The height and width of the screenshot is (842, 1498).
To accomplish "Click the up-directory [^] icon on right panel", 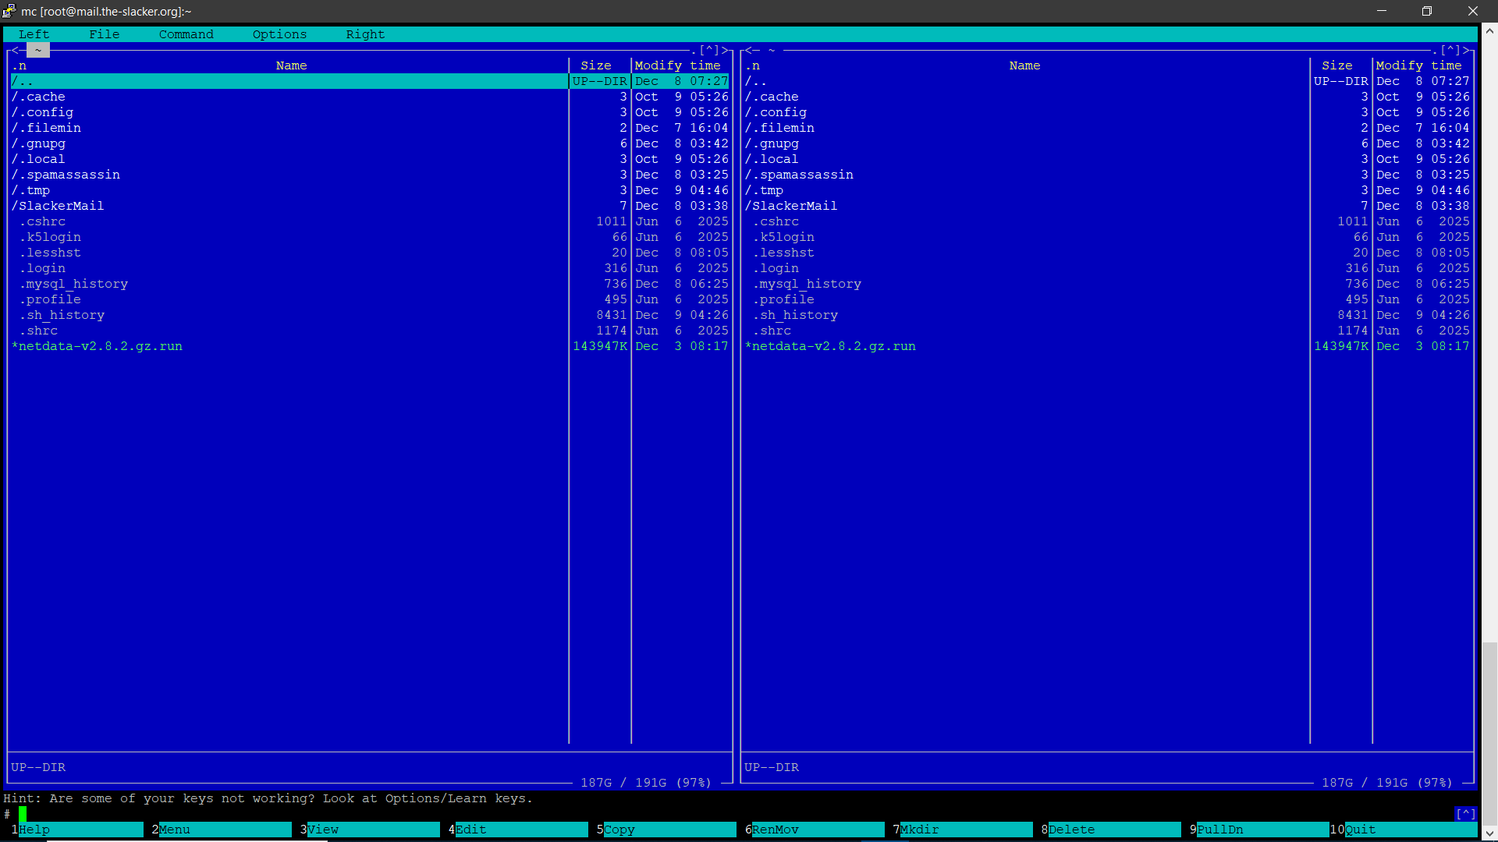I will pyautogui.click(x=1449, y=50).
